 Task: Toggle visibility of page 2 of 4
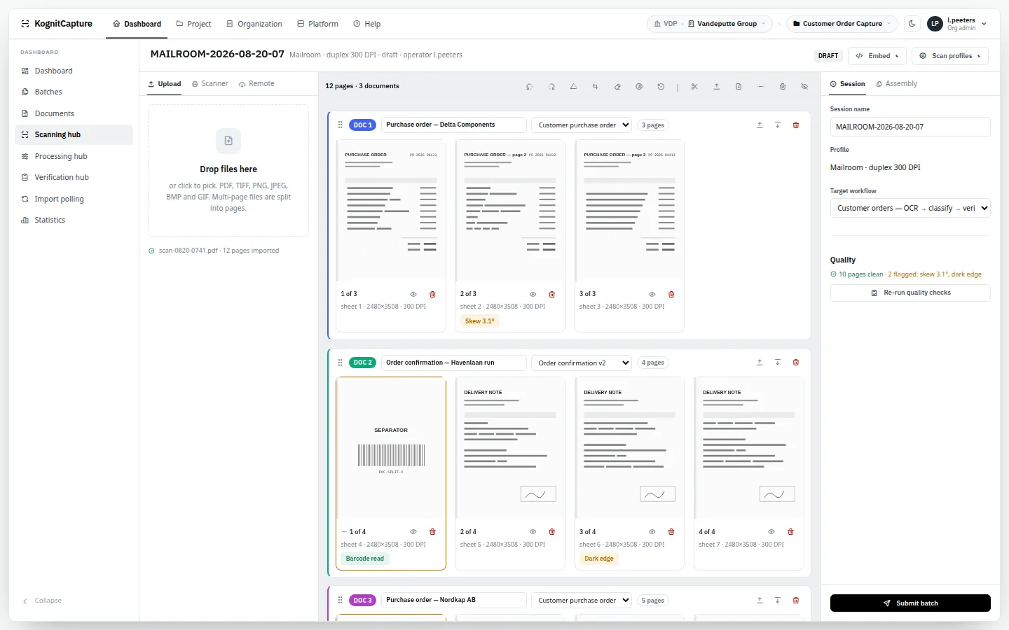point(533,532)
